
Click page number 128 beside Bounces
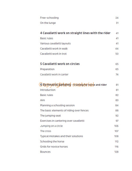tap(116, 152)
